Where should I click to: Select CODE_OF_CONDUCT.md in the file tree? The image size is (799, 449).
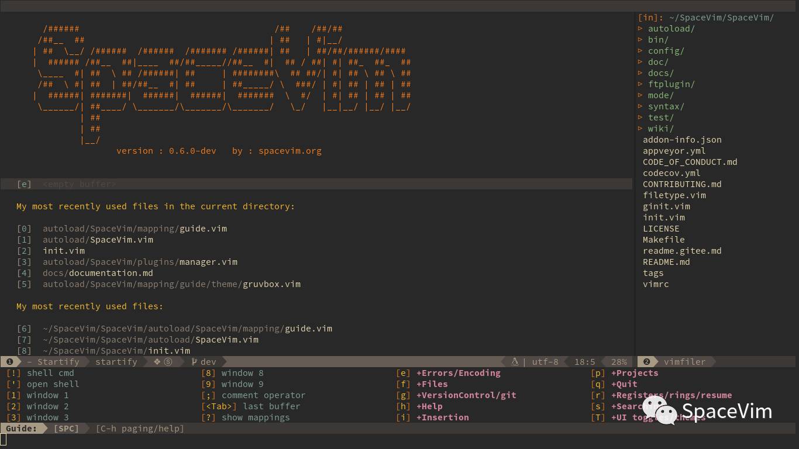pos(690,162)
